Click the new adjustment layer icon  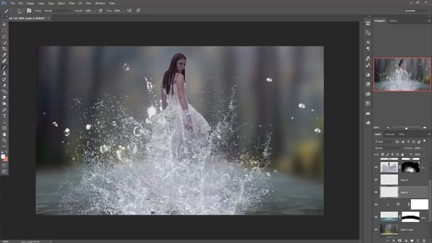(406, 240)
